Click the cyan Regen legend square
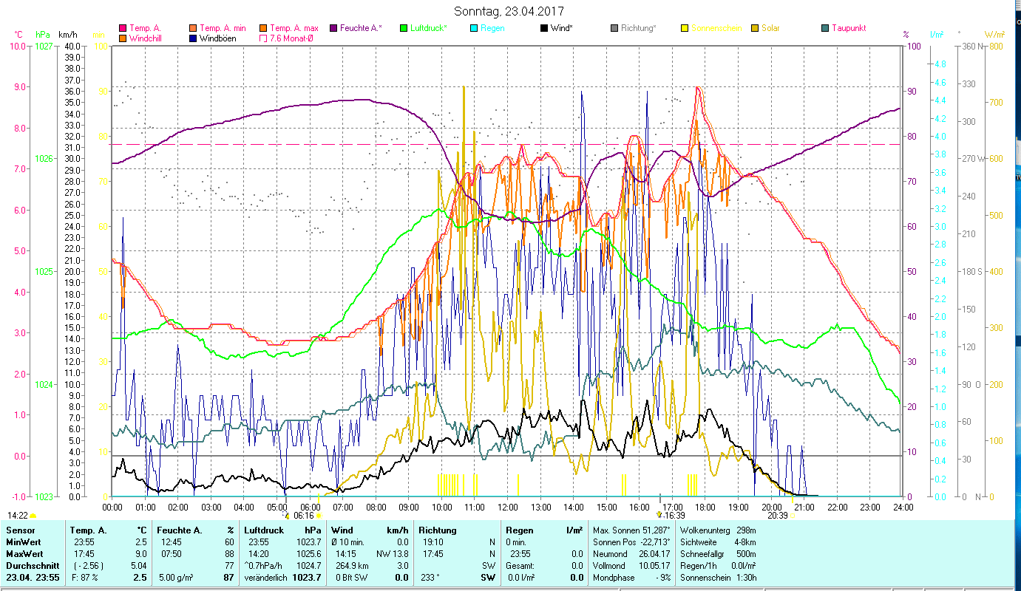The height and width of the screenshot is (591, 1021). (474, 29)
